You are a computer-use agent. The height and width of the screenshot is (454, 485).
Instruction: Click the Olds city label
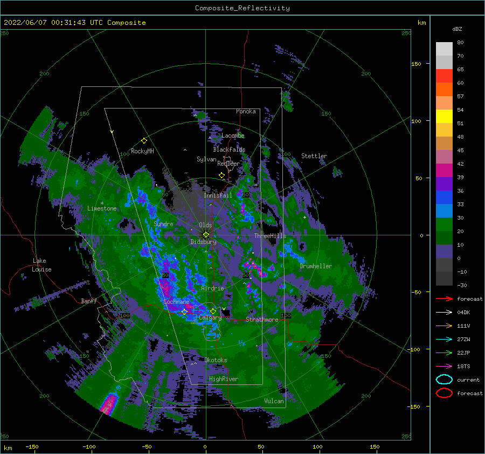coord(205,225)
